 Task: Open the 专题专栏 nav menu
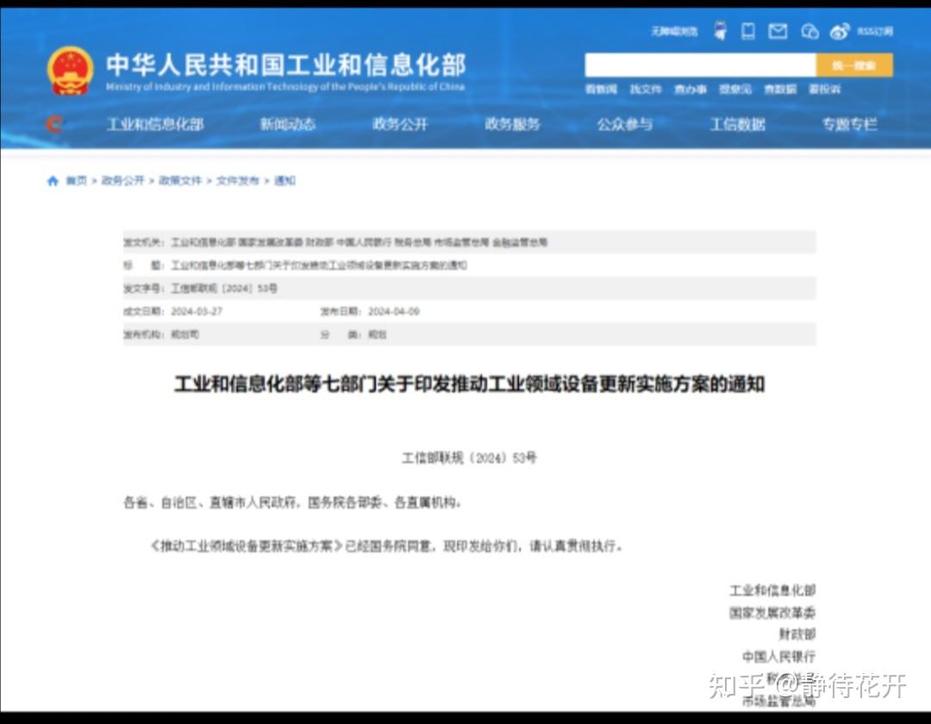click(850, 125)
